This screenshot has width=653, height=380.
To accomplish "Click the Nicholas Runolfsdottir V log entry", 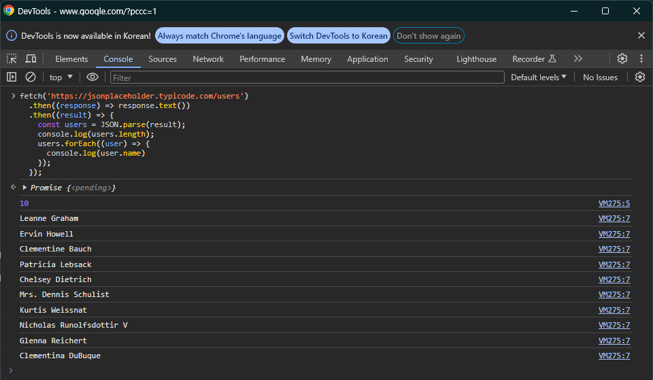I will pyautogui.click(x=73, y=325).
